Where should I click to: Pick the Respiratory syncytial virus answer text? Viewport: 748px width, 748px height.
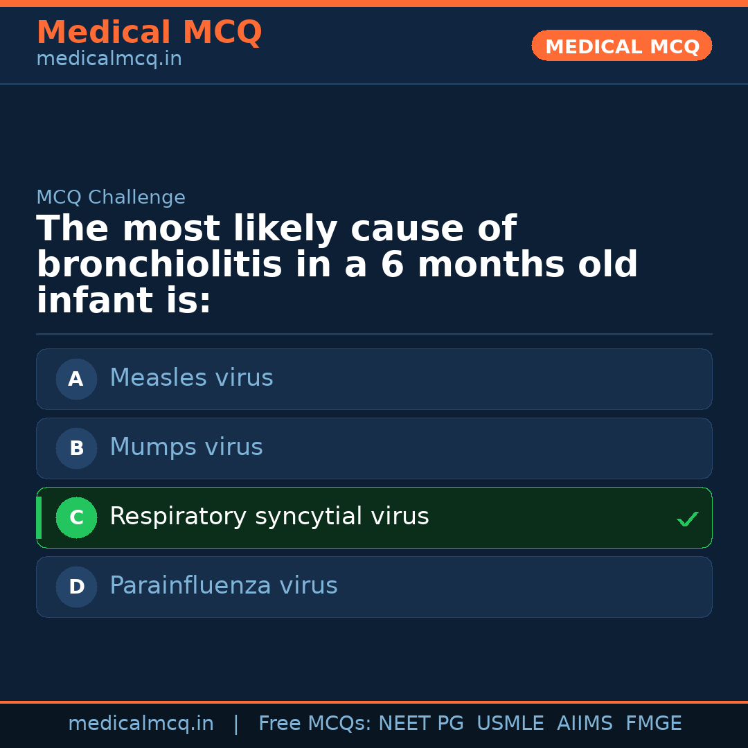pos(269,517)
